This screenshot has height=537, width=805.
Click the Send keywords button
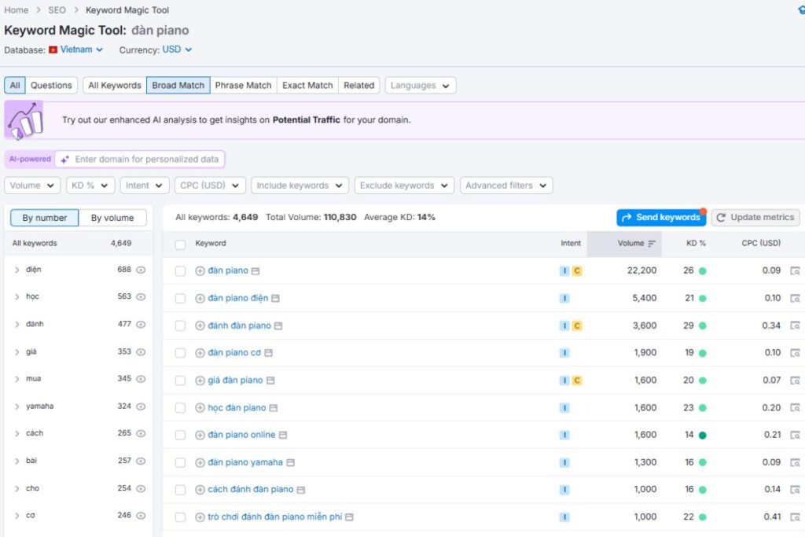click(660, 217)
